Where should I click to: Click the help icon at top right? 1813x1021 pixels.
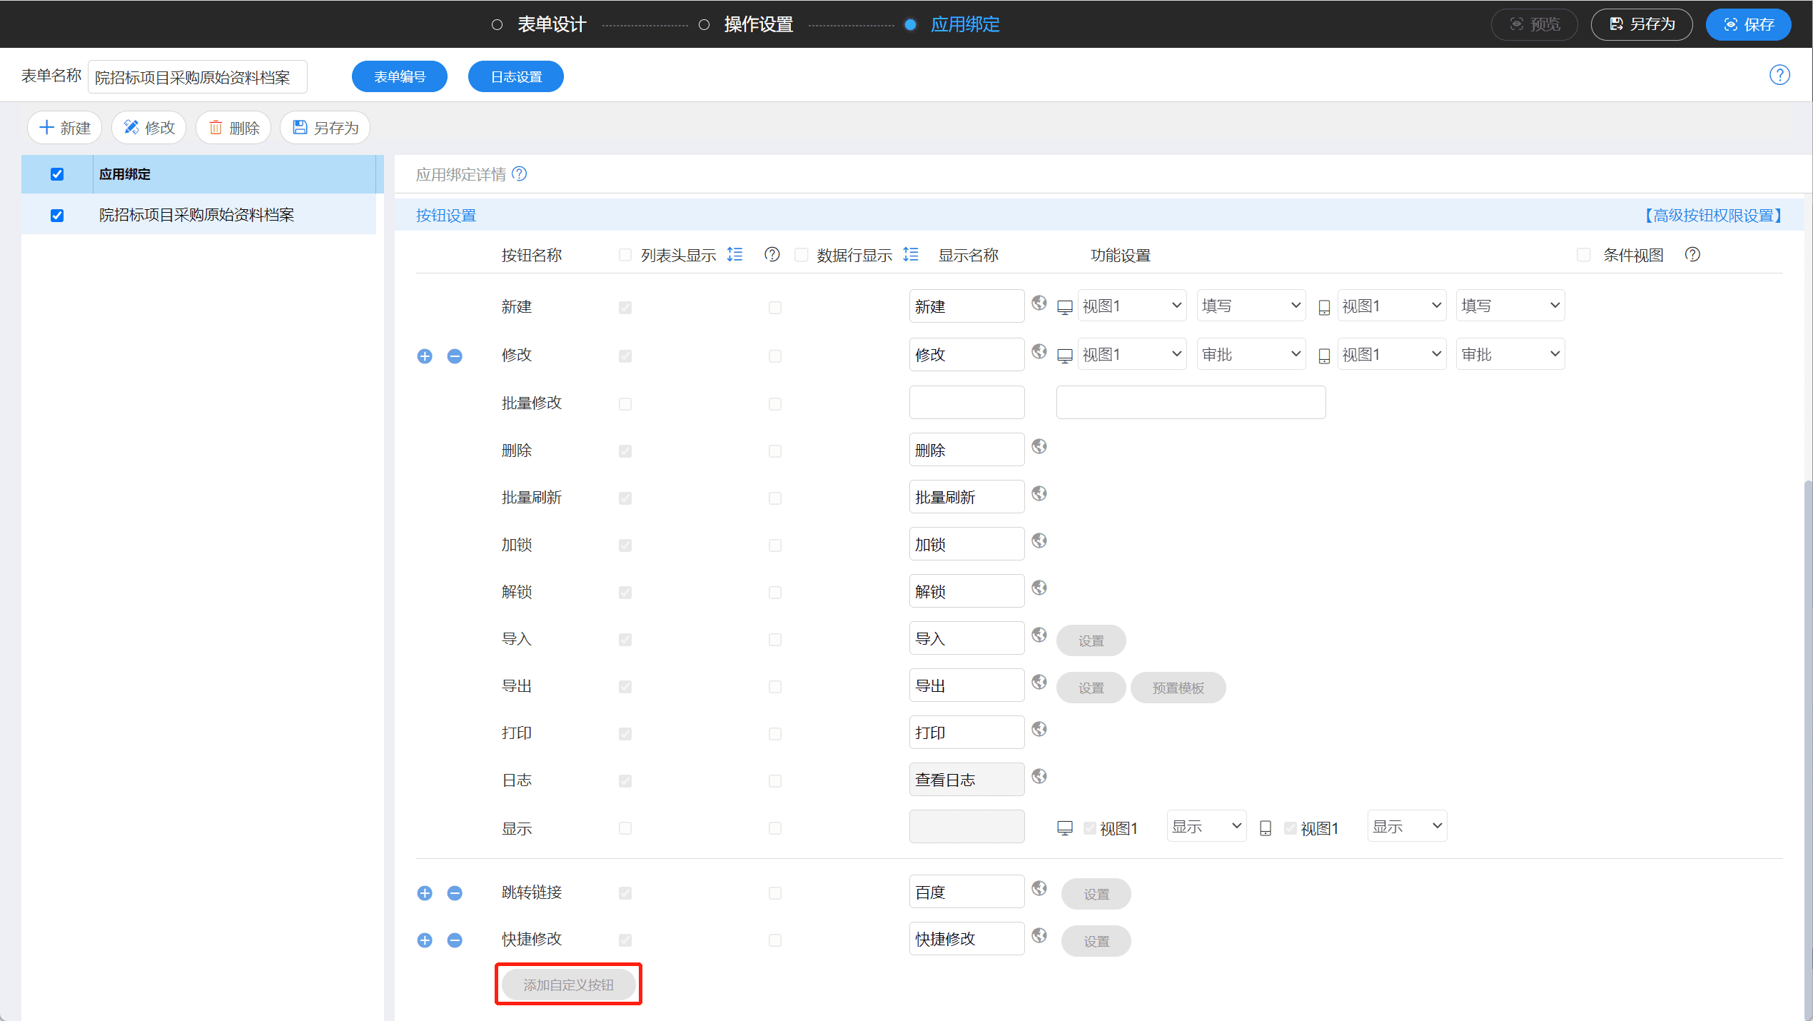[1779, 75]
